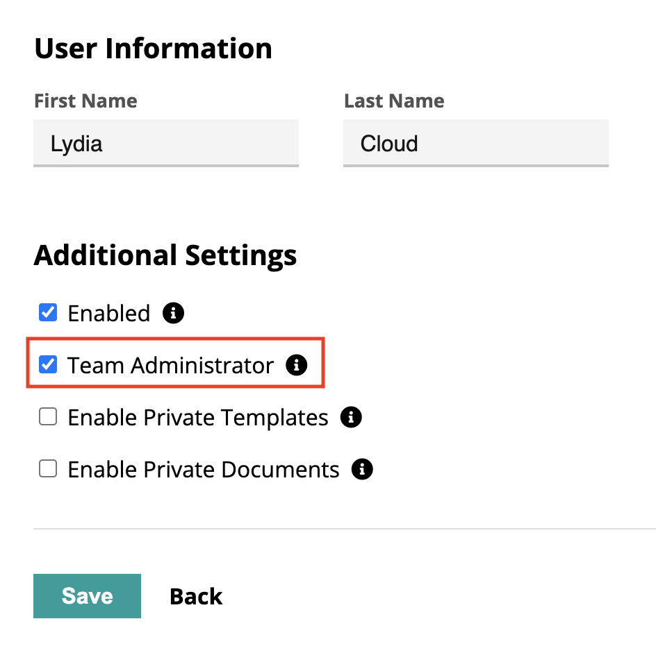Image resolution: width=656 pixels, height=662 pixels.
Task: Click the Team Administrator label inside the red outline
Action: click(172, 365)
